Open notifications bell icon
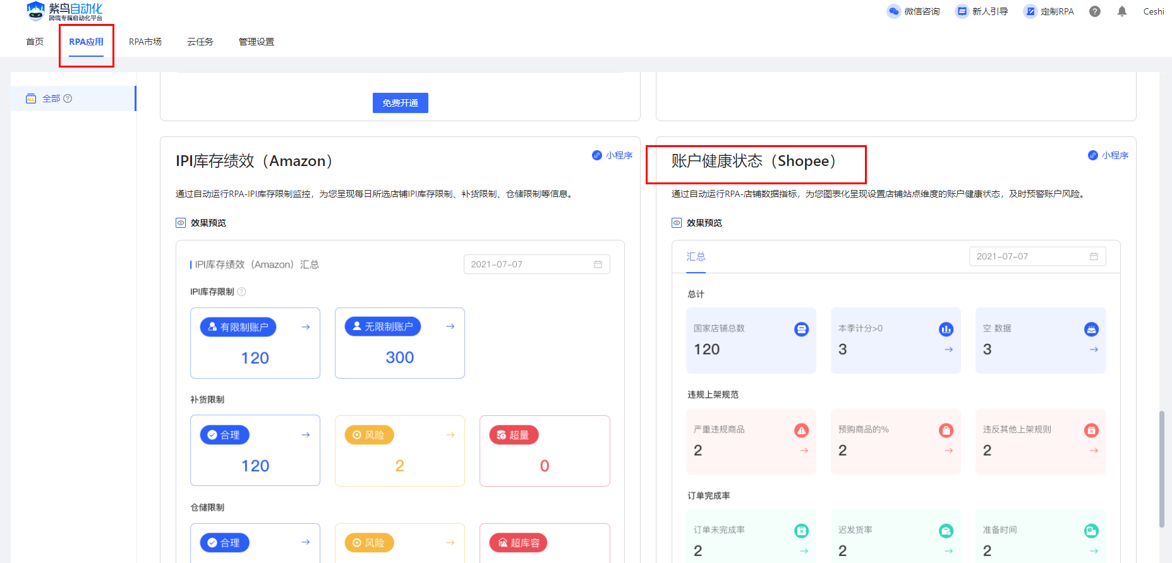Screen dimensions: 1172x563 coord(1122,11)
